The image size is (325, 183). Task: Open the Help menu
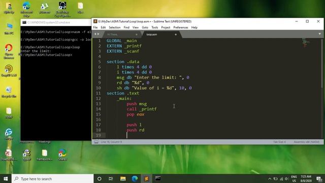(x=194, y=27)
